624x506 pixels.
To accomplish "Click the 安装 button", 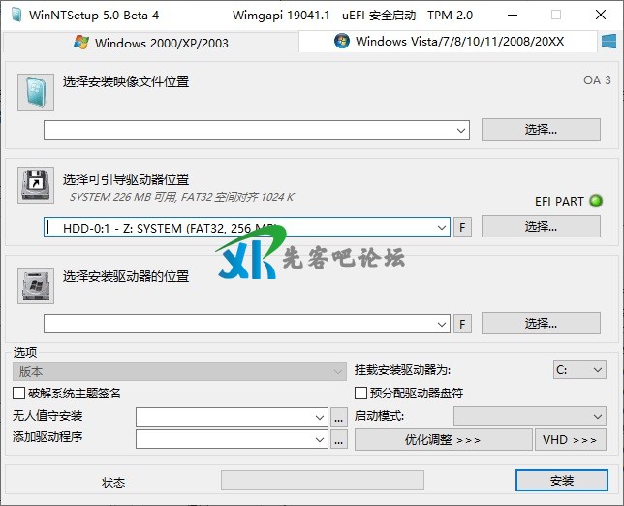I will coord(561,481).
